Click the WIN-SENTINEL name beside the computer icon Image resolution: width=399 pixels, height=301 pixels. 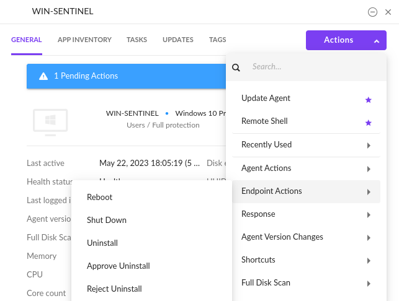(132, 113)
